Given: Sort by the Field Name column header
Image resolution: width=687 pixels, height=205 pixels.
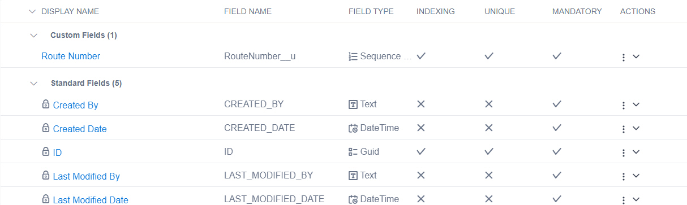Looking at the screenshot, I should [248, 11].
